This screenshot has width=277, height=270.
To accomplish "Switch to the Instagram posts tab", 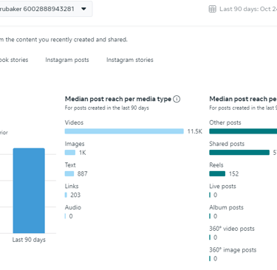I will (67, 60).
